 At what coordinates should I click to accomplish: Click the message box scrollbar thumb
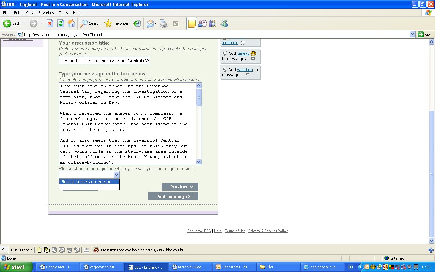click(x=199, y=97)
